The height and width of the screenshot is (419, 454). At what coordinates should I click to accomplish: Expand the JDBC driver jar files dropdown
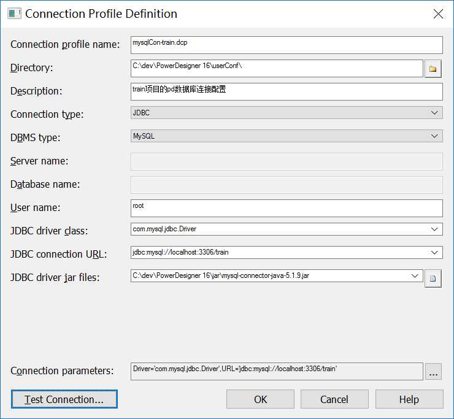click(415, 275)
